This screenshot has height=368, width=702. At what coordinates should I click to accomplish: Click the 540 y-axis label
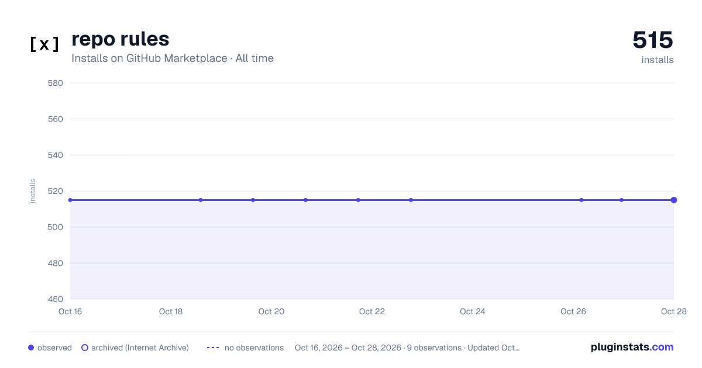56,155
